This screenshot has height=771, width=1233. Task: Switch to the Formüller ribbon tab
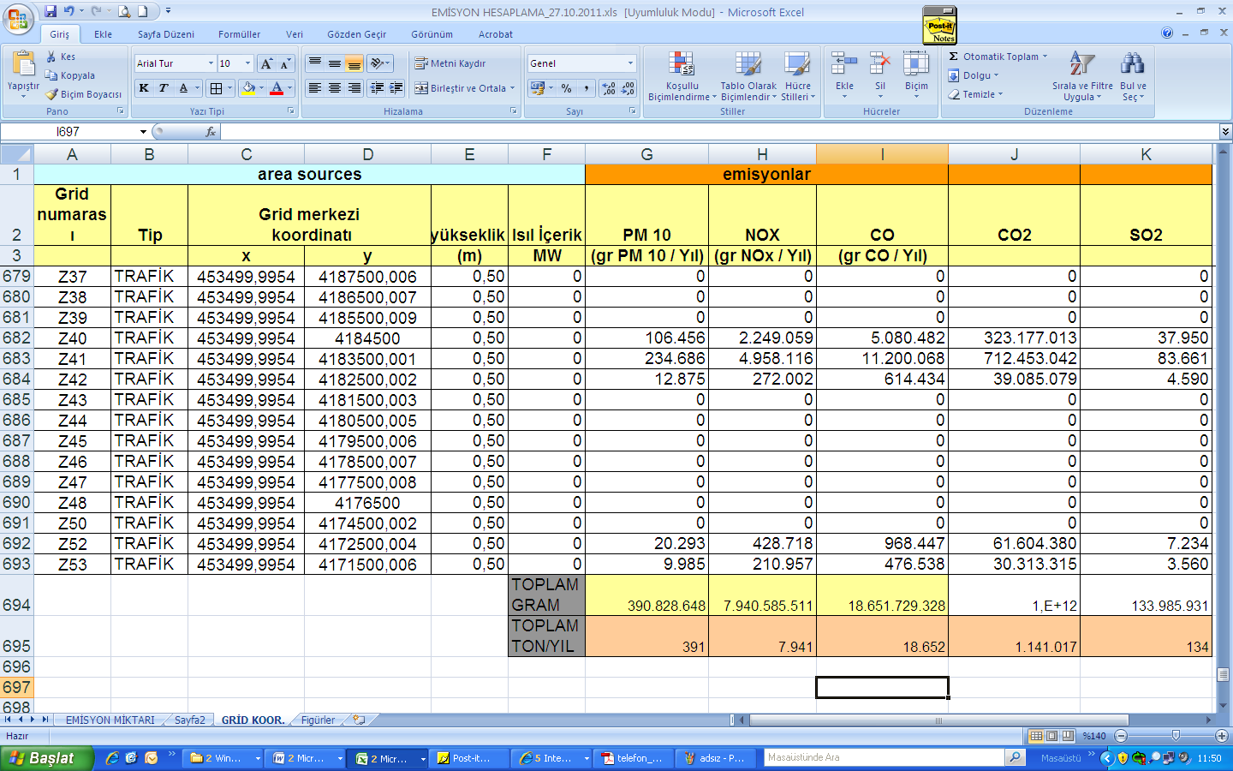239,34
